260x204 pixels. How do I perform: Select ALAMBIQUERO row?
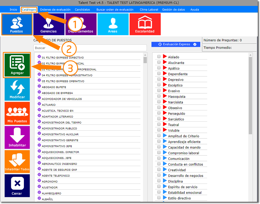pyautogui.click(x=89, y=192)
